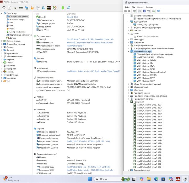Select the DMI item in AIDA64 tree
The image size is (189, 183).
point(11,22)
